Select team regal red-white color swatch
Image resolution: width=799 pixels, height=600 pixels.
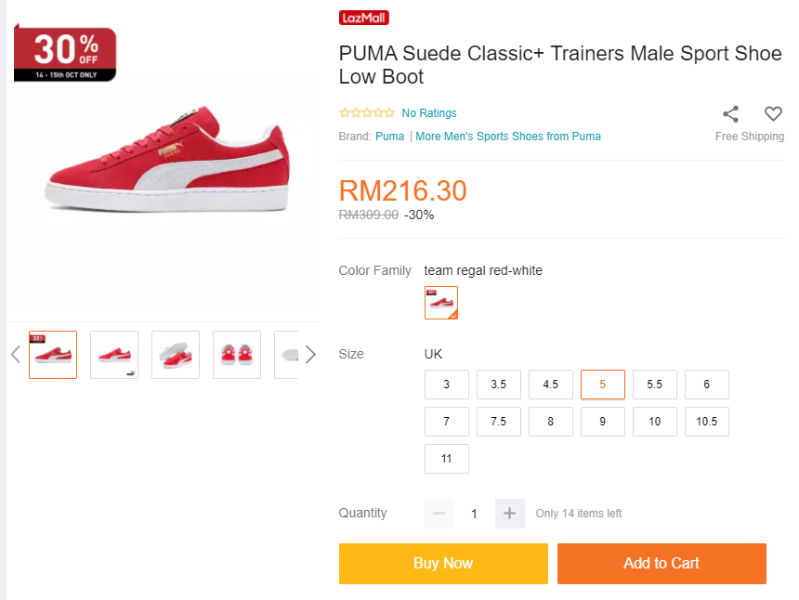(x=441, y=303)
